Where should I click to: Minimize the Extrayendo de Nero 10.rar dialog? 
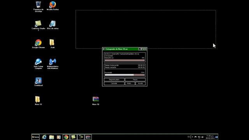[140, 49]
